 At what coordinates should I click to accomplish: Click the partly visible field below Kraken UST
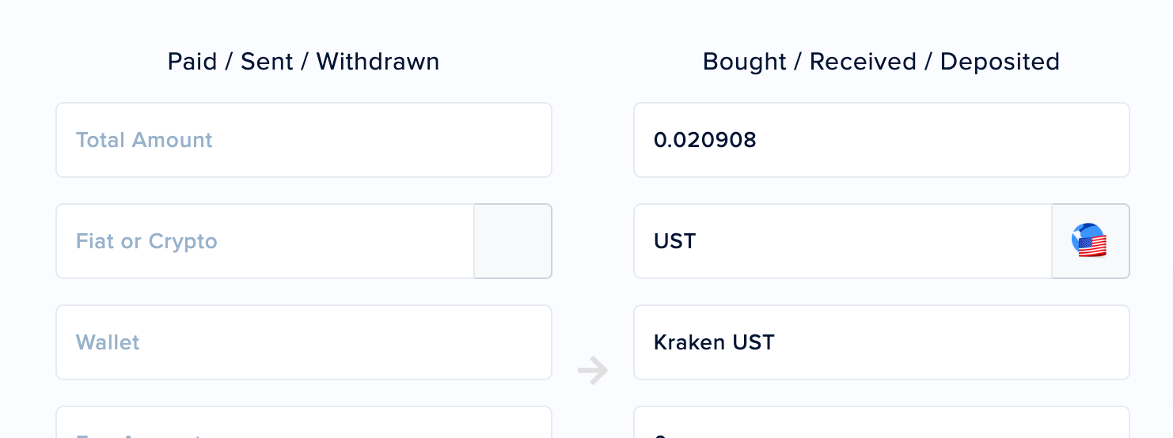[882, 422]
